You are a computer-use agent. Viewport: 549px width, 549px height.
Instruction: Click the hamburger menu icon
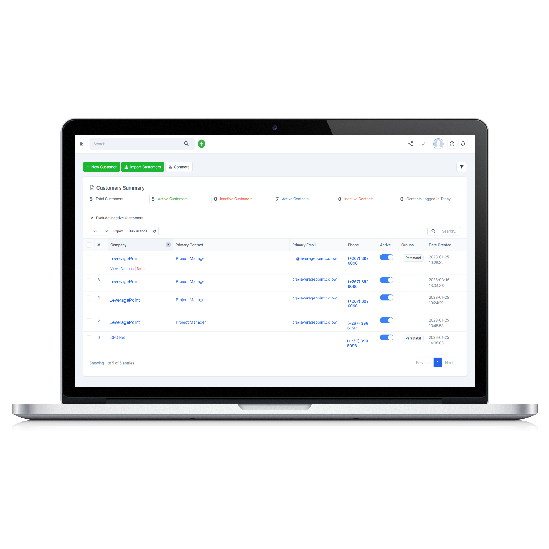(82, 143)
